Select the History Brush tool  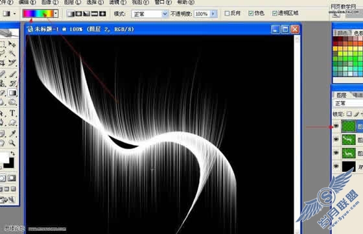pos(12,83)
